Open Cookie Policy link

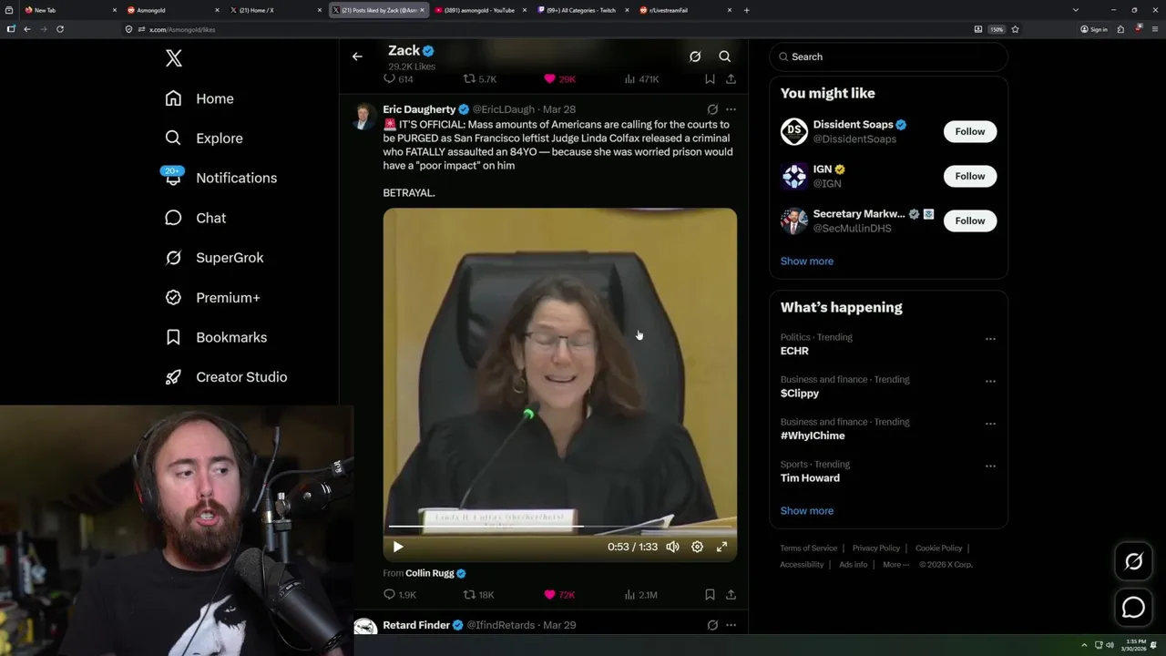coord(939,548)
